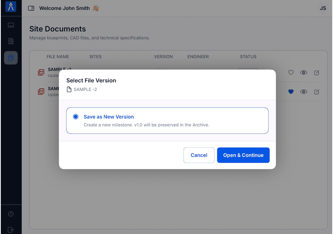Click the Save as New Version option card description
Screen dimensions: 333x234
(x=146, y=125)
